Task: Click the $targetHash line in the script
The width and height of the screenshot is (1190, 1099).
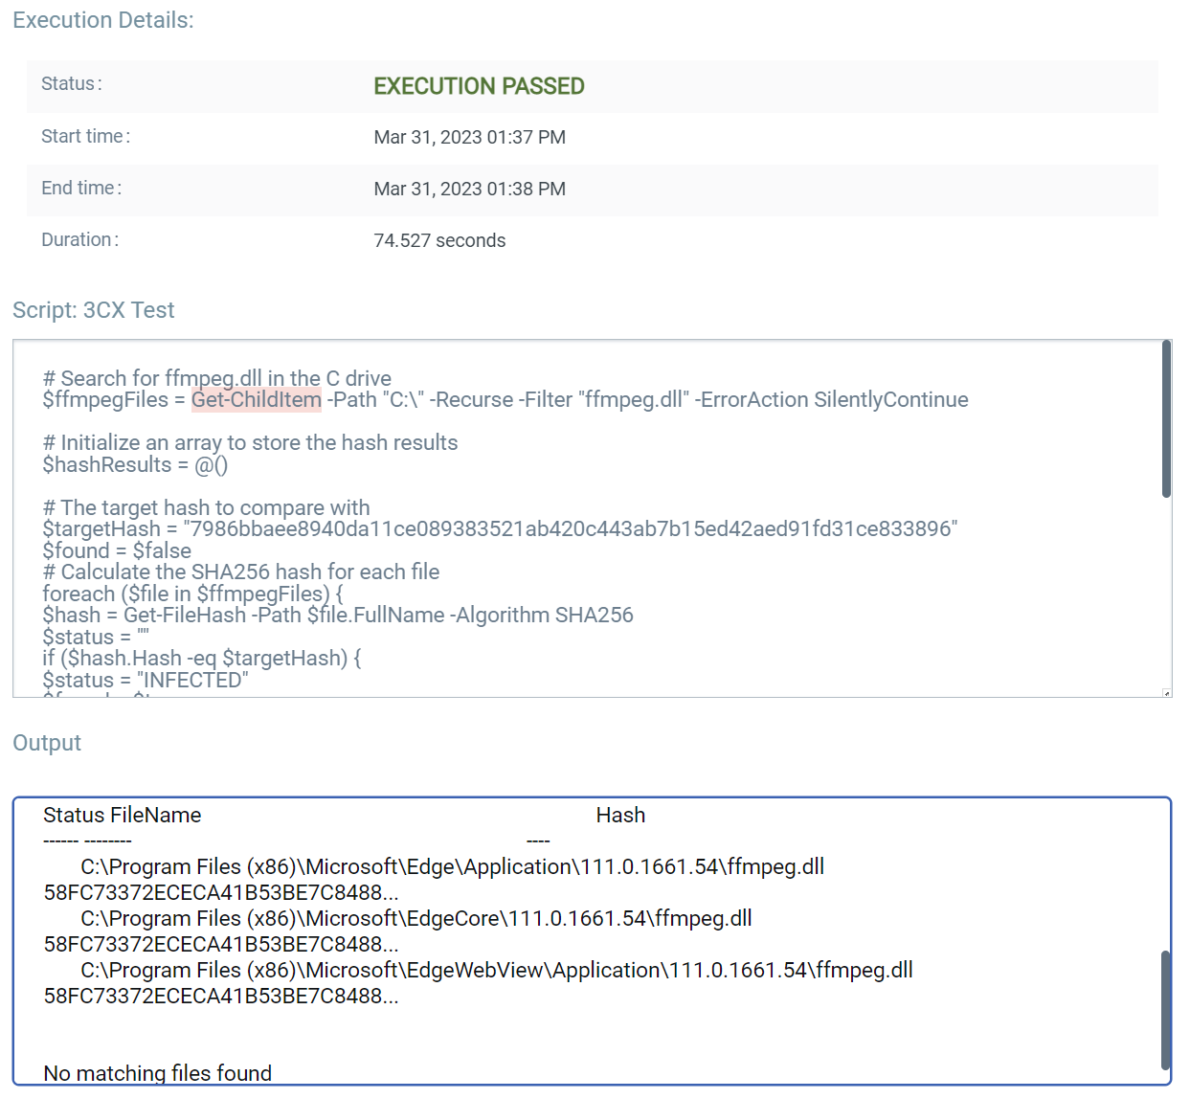Action: (x=500, y=528)
